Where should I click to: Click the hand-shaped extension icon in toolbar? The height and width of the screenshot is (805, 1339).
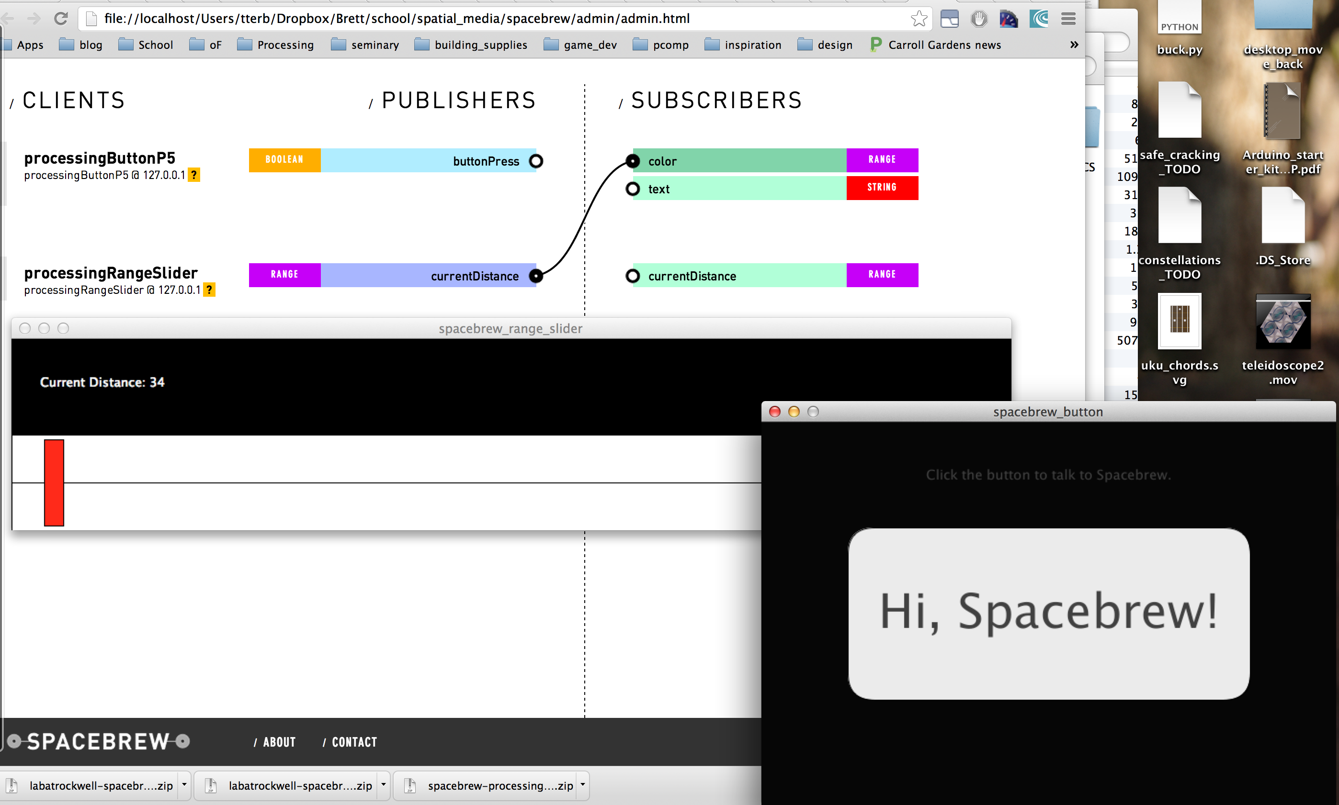click(x=978, y=19)
